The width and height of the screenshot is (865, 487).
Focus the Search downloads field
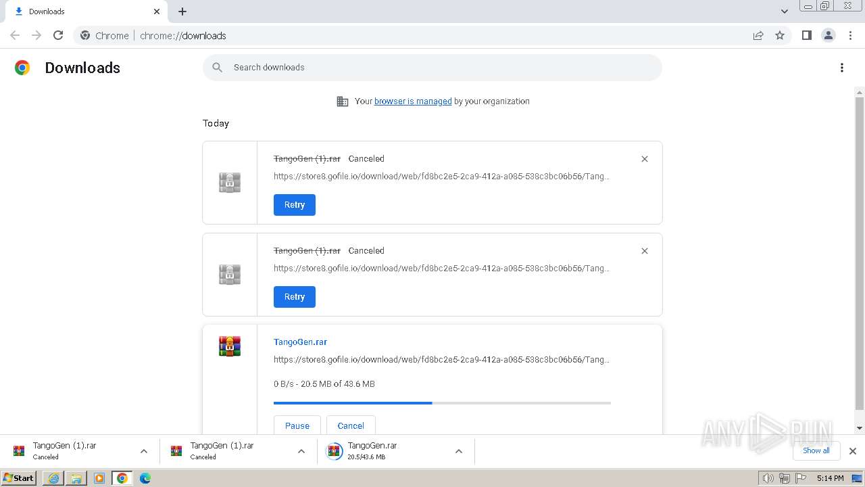tap(432, 68)
